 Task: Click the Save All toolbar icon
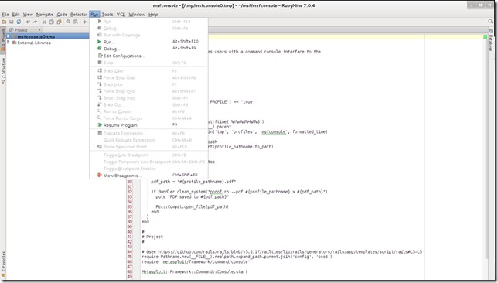(x=12, y=22)
